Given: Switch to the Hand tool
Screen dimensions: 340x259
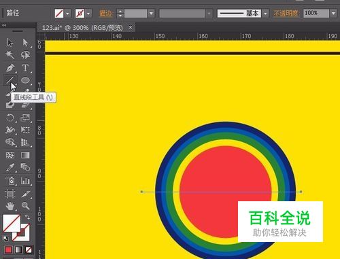Looking at the screenshot, I should tap(10, 206).
